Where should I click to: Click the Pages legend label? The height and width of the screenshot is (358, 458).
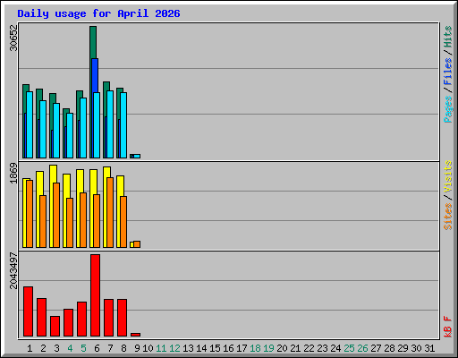pyautogui.click(x=447, y=109)
